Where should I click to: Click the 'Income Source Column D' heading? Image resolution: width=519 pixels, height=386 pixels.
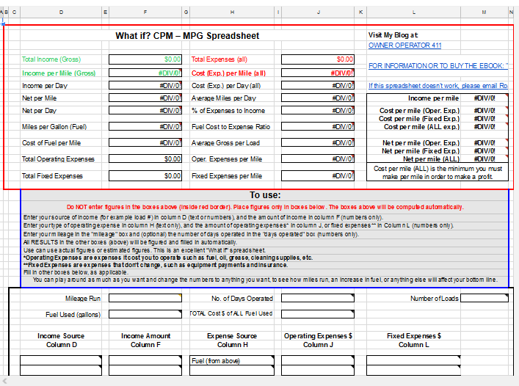pyautogui.click(x=61, y=340)
